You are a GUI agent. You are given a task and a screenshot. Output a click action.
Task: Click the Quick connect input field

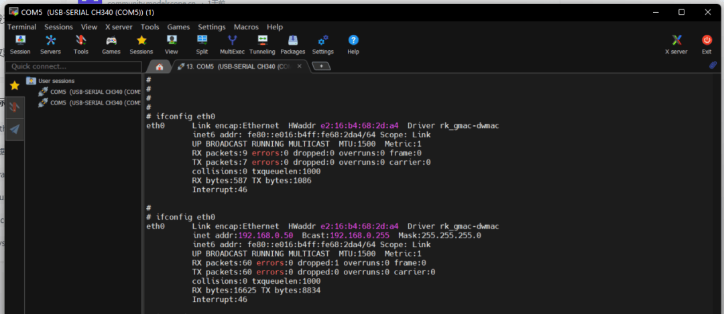[x=72, y=66]
